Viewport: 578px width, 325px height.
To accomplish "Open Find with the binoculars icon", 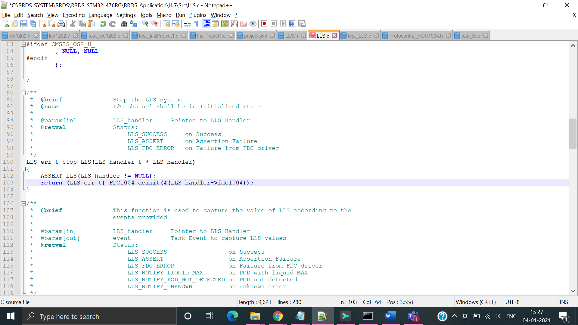I will [124, 24].
